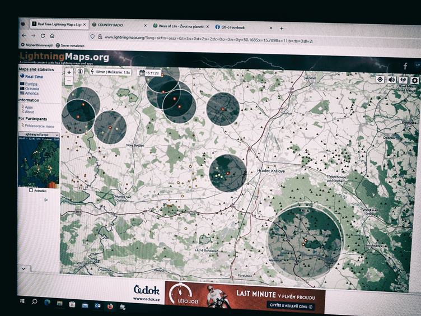Switch to Firefox from taskbar
421x316 pixels.
110,306
